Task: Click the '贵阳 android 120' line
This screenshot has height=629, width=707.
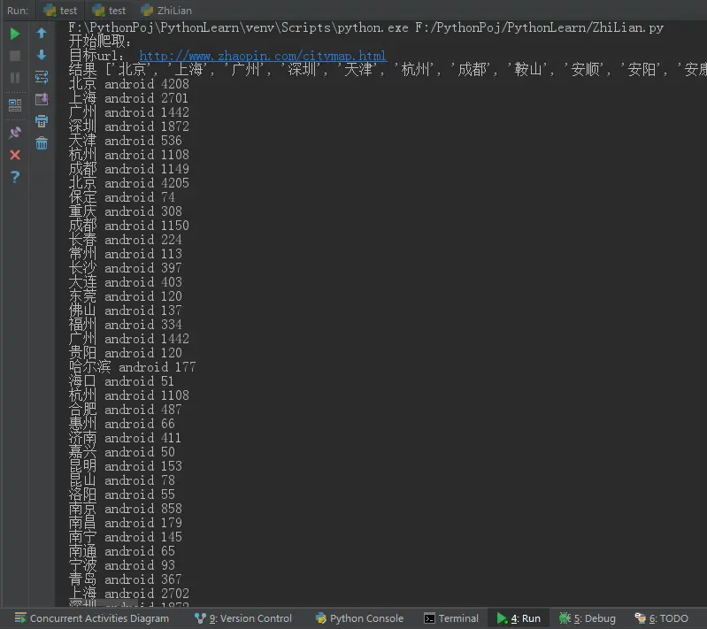Action: pyautogui.click(x=126, y=353)
